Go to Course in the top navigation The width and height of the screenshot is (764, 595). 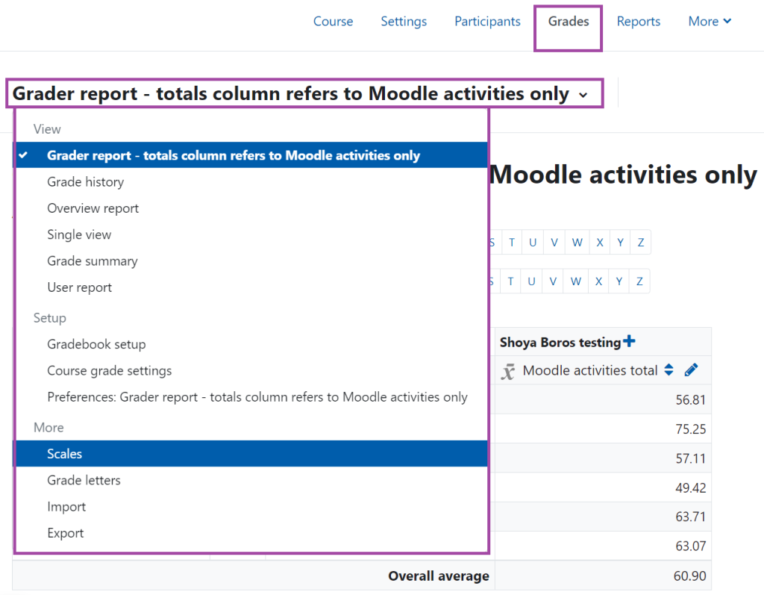click(x=333, y=21)
